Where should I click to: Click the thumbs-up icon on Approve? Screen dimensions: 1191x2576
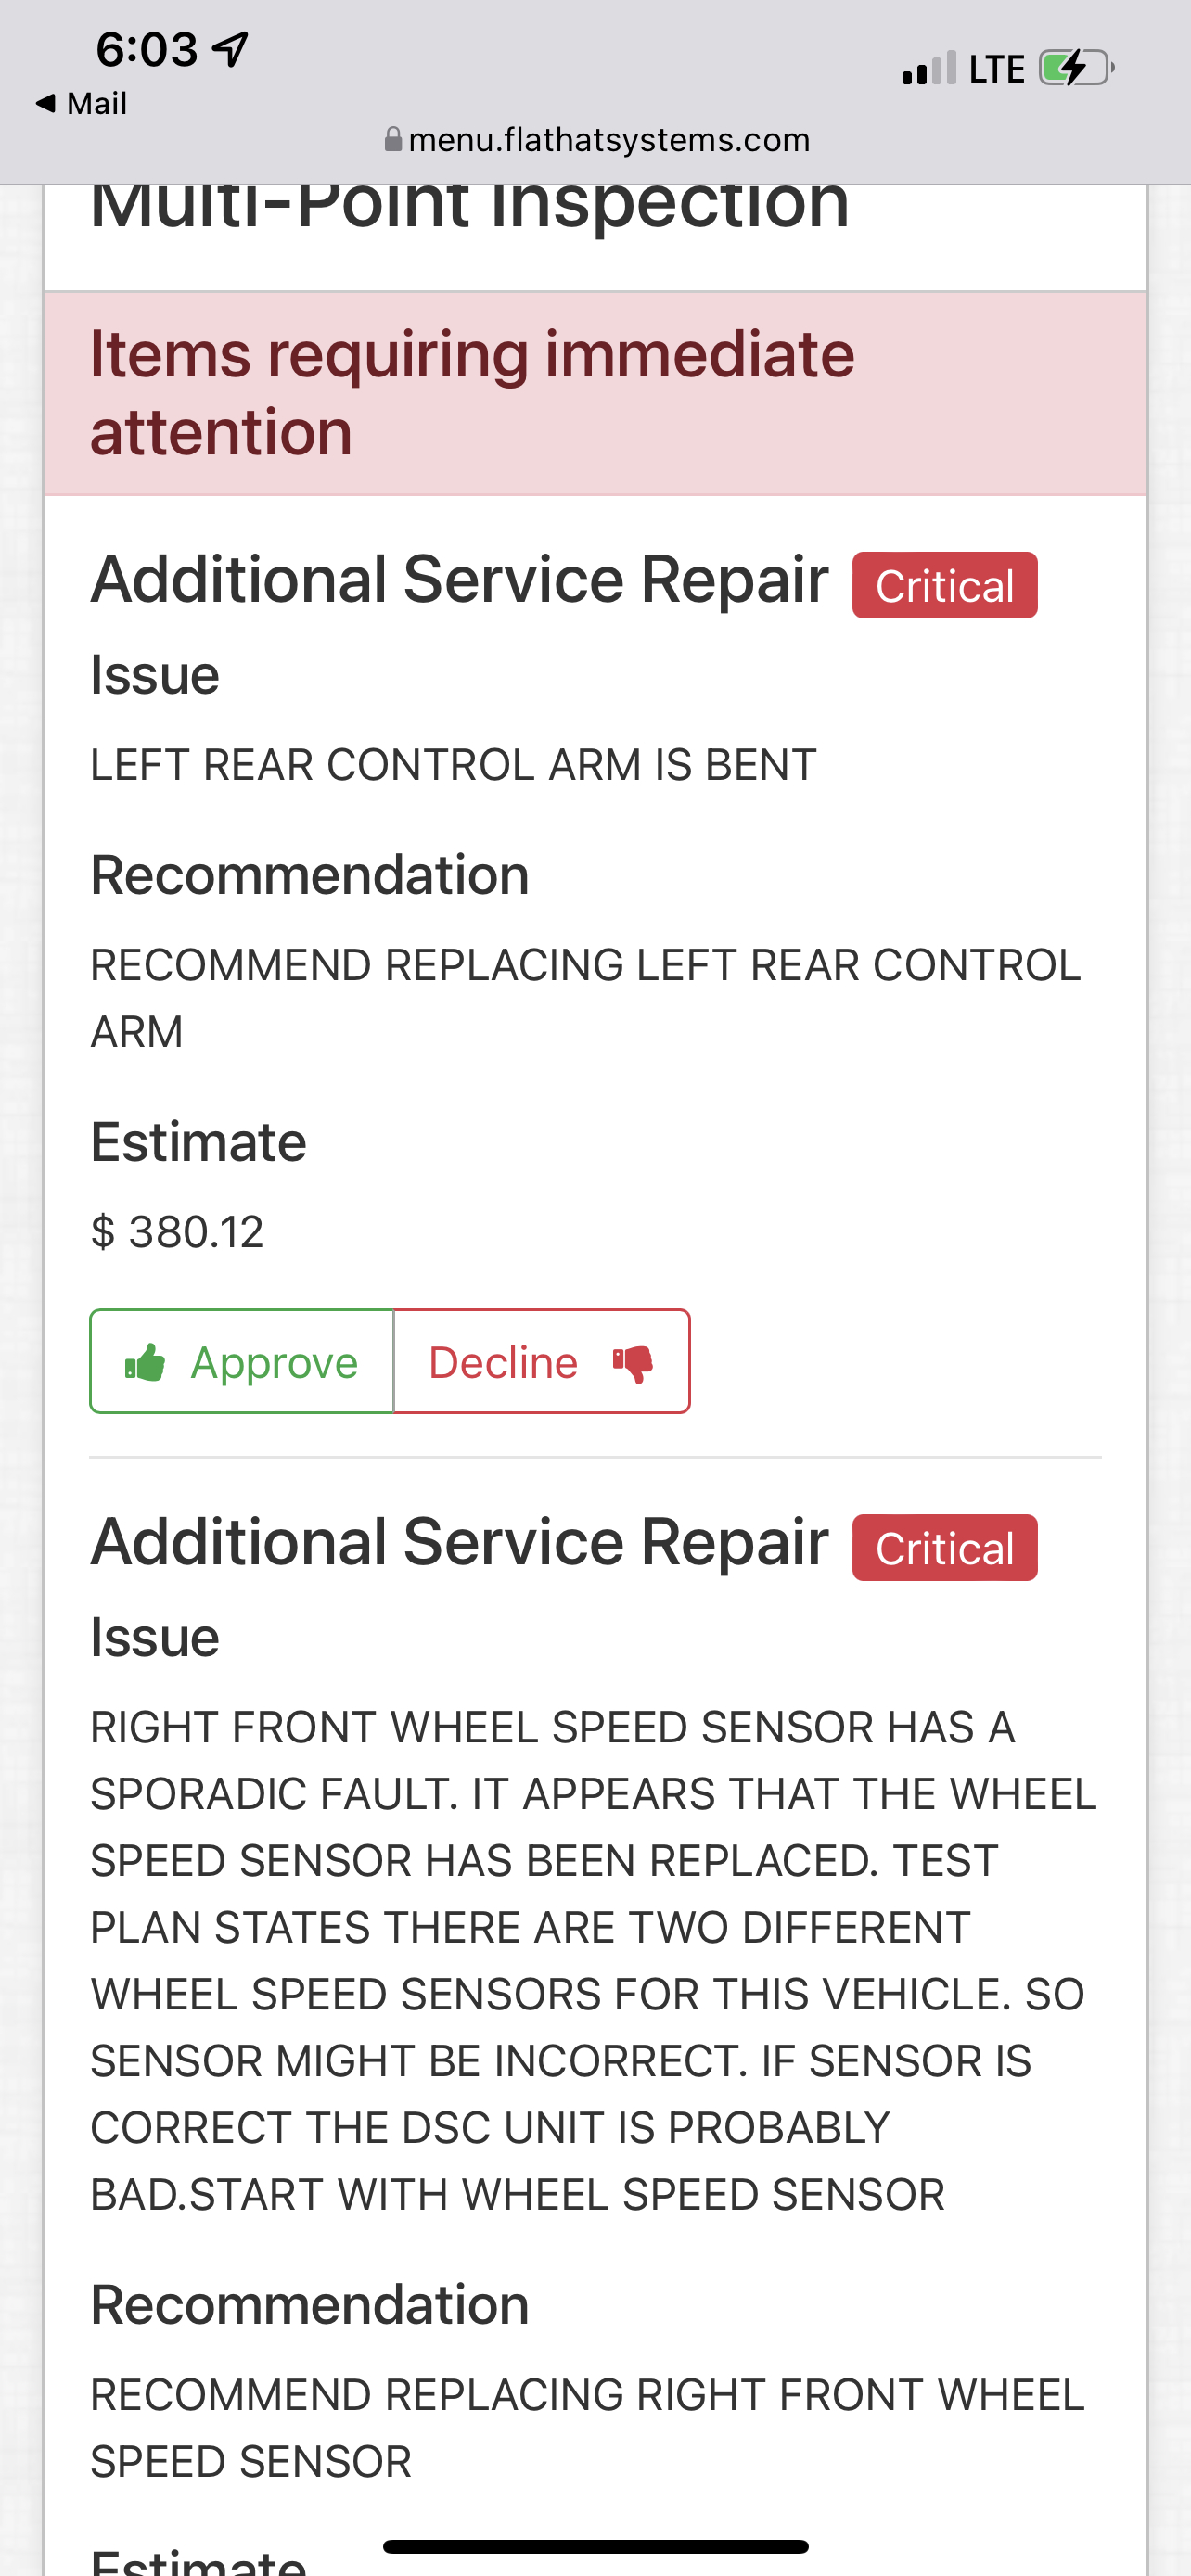tap(145, 1362)
